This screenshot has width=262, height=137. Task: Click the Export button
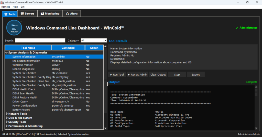click(195, 75)
